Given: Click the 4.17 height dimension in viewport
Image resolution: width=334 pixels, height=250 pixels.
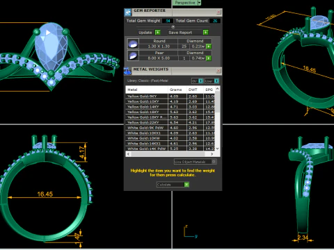Looking at the screenshot, I should click(x=82, y=152).
